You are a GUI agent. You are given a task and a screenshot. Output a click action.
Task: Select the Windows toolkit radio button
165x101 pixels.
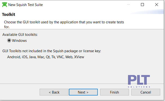point(9,40)
